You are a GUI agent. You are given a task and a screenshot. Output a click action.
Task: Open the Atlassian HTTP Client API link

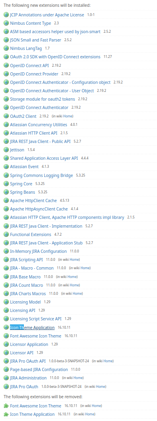click(33, 133)
